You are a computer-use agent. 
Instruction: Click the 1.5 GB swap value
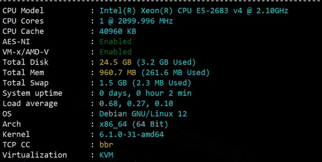point(113,83)
